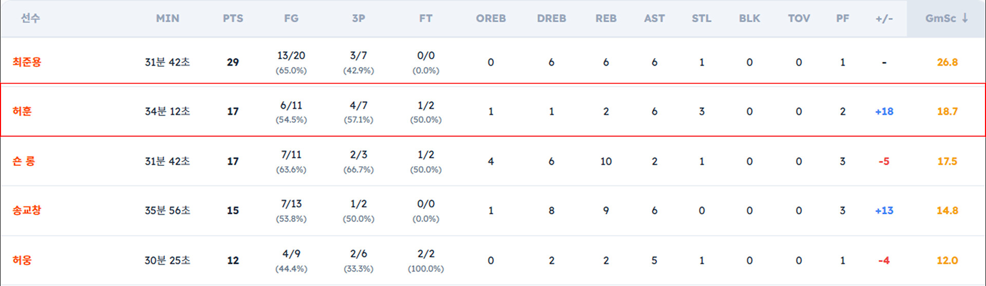Sort by OREB column header
This screenshot has width=986, height=286.
point(491,18)
